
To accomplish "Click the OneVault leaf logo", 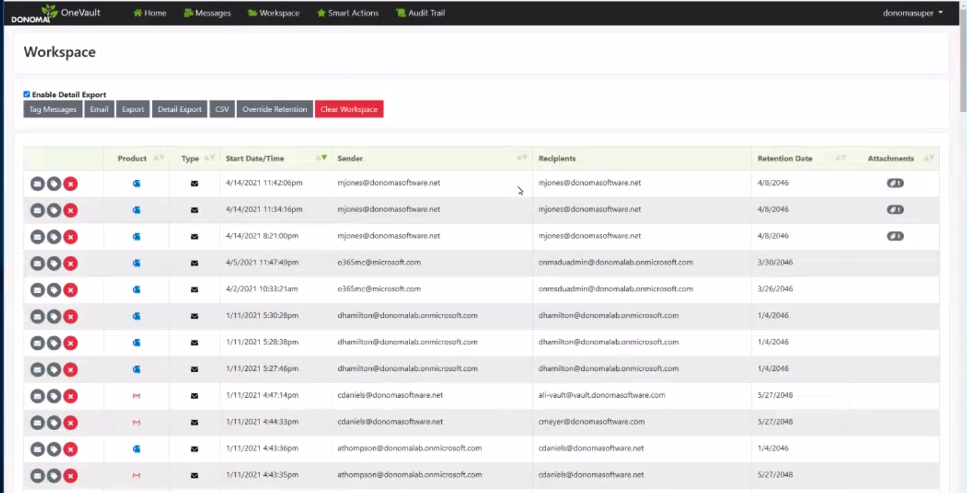I will pyautogui.click(x=50, y=10).
